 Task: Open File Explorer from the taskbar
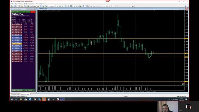21,99
